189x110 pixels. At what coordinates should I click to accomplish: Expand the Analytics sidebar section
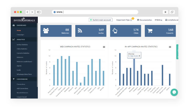coord(24,39)
